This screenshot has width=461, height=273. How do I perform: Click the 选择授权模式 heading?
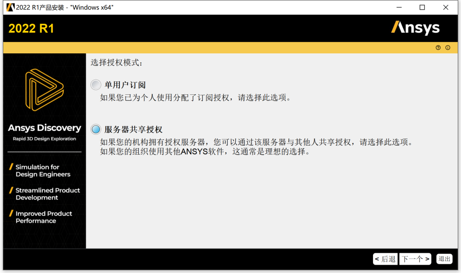pos(117,63)
